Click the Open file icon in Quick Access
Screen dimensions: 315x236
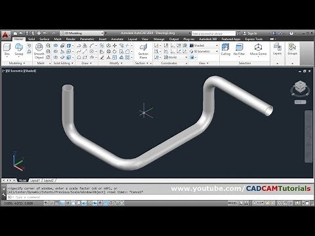21,33
